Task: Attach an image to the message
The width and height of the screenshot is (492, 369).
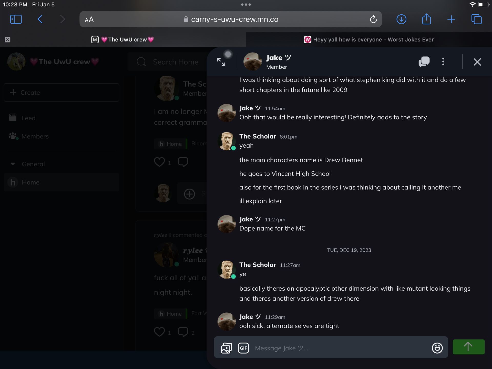Action: click(226, 348)
